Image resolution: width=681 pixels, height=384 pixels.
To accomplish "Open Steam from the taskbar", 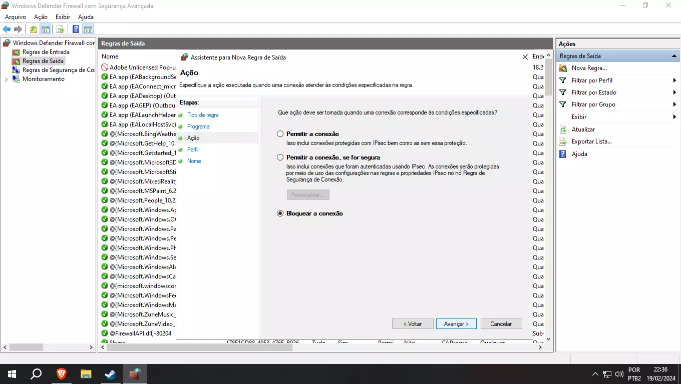I will coord(110,373).
